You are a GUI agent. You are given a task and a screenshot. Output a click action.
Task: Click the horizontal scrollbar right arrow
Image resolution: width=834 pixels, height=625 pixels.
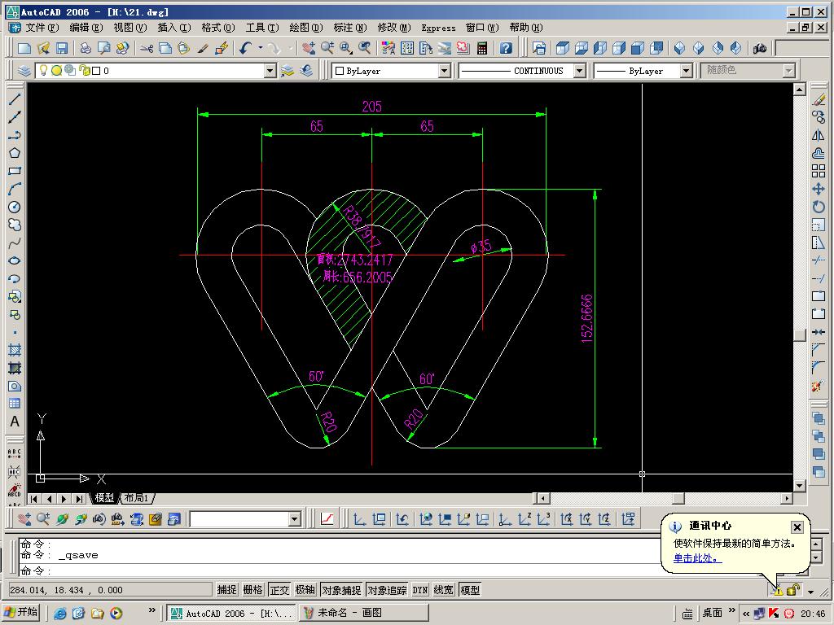[x=787, y=499]
